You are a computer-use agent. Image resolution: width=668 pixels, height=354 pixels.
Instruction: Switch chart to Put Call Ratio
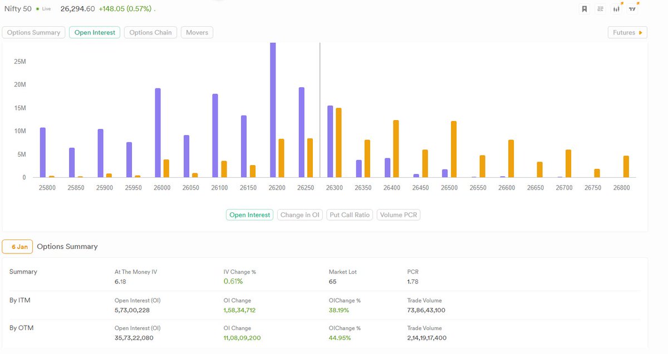tap(350, 215)
